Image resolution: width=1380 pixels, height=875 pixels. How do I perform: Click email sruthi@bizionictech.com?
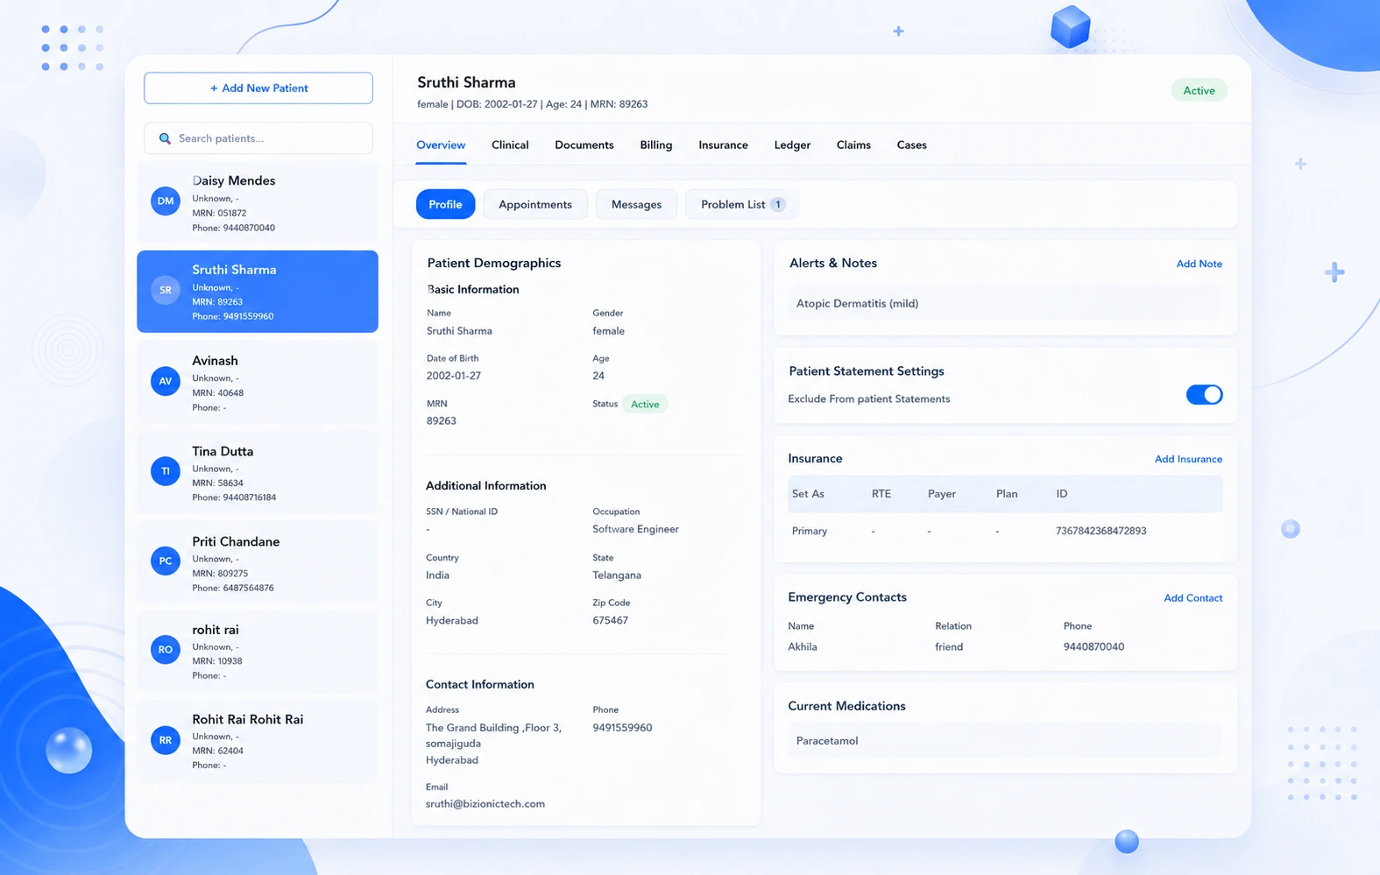pyautogui.click(x=485, y=804)
